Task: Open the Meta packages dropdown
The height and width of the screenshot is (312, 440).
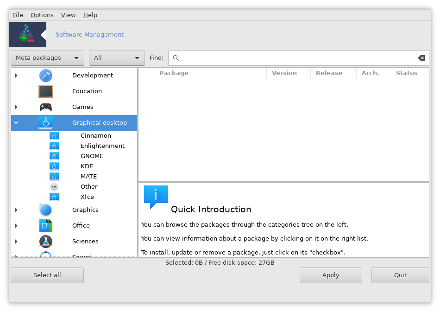Action: point(47,58)
